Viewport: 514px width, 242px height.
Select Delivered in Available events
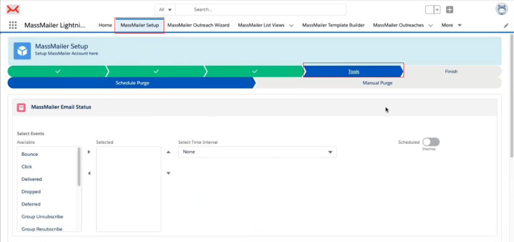(47, 179)
